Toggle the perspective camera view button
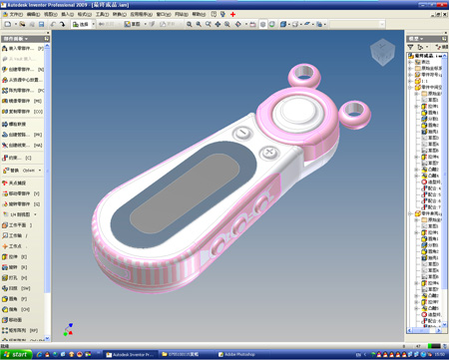Screen dimensions: 449x360 pyautogui.click(x=272, y=24)
